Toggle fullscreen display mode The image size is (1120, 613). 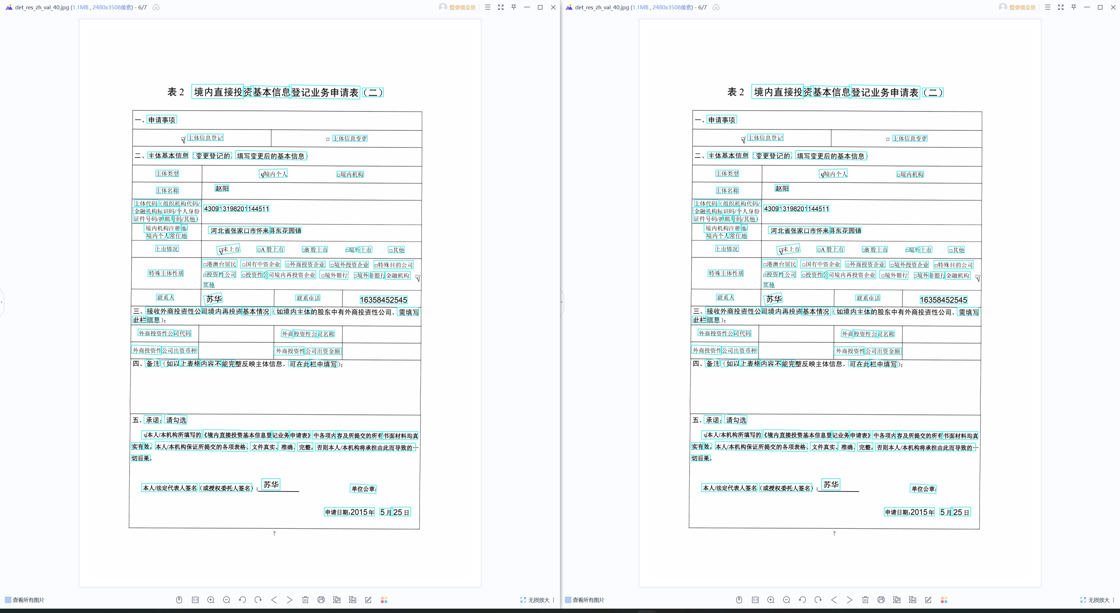pos(501,7)
